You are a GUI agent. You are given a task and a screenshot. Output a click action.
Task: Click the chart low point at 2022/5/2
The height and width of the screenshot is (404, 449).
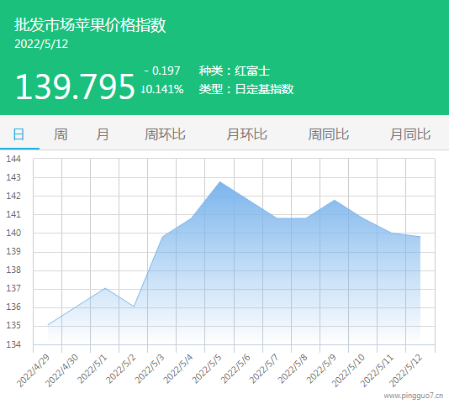(x=134, y=306)
